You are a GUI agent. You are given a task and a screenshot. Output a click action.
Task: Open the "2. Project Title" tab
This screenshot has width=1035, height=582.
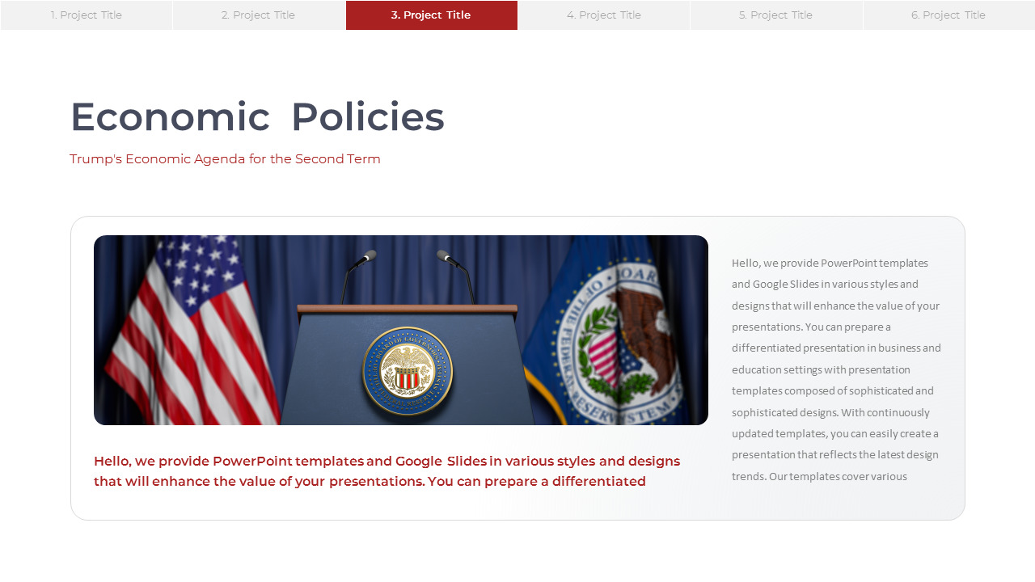pos(259,15)
